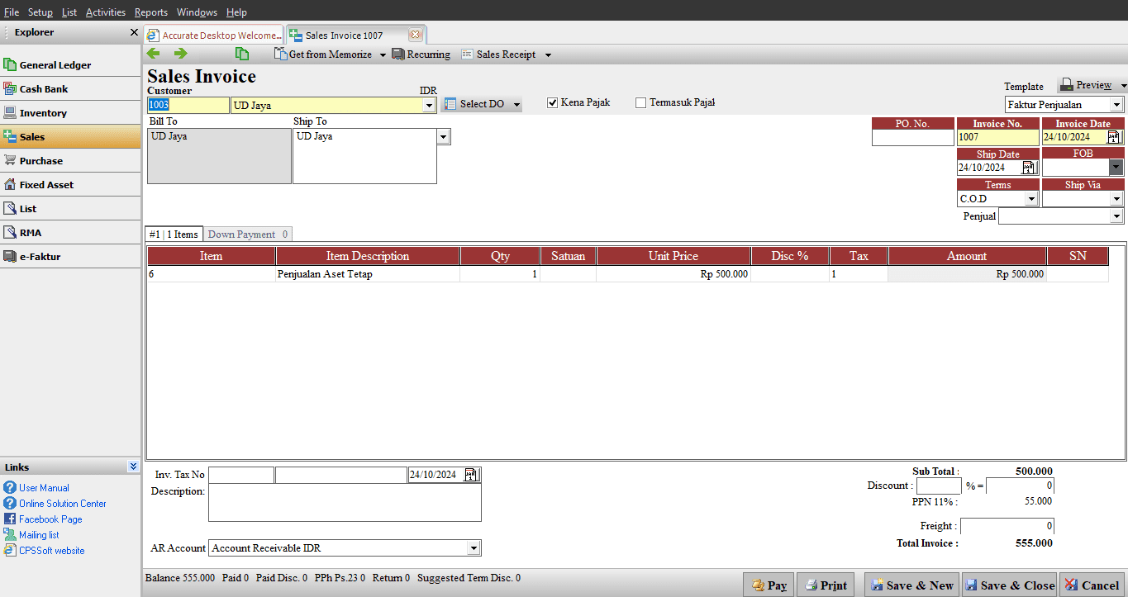Image resolution: width=1128 pixels, height=597 pixels.
Task: Collapse the Links panel chevron
Action: click(133, 467)
